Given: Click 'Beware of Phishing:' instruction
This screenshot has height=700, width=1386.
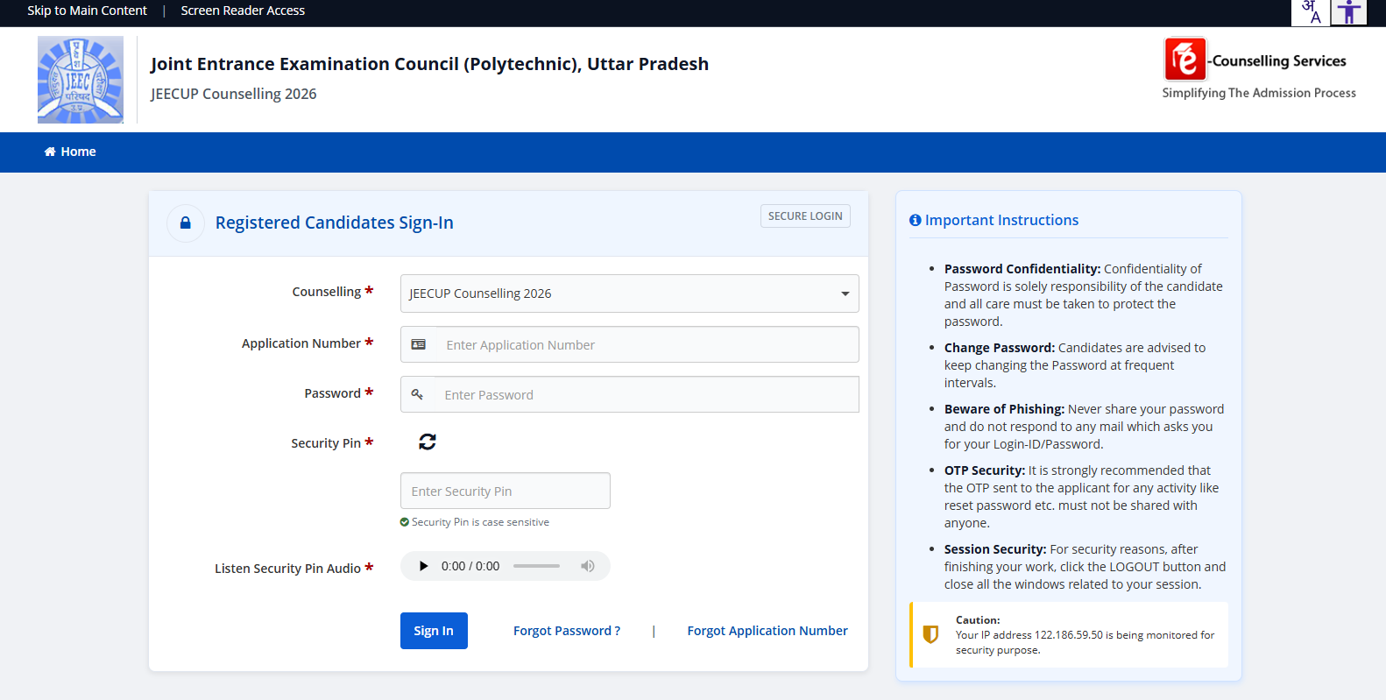Looking at the screenshot, I should (x=1004, y=409).
